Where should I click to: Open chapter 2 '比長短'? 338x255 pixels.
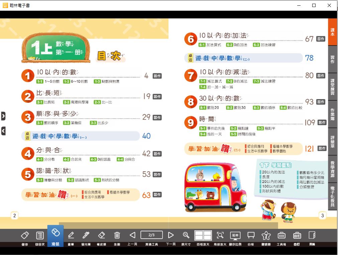[49, 93]
